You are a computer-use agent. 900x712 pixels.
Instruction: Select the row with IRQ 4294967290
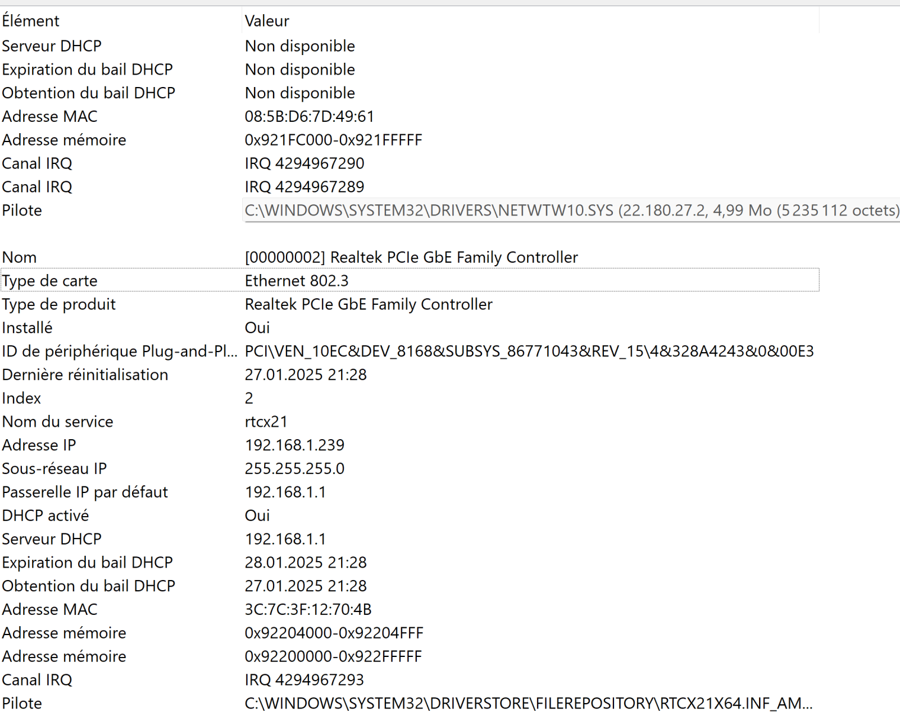[x=304, y=163]
